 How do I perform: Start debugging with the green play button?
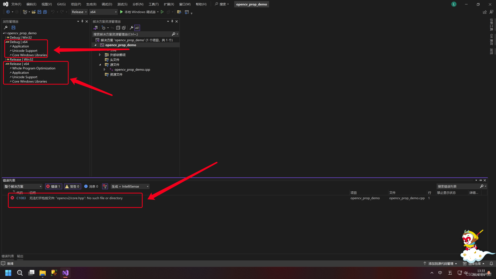(x=121, y=12)
